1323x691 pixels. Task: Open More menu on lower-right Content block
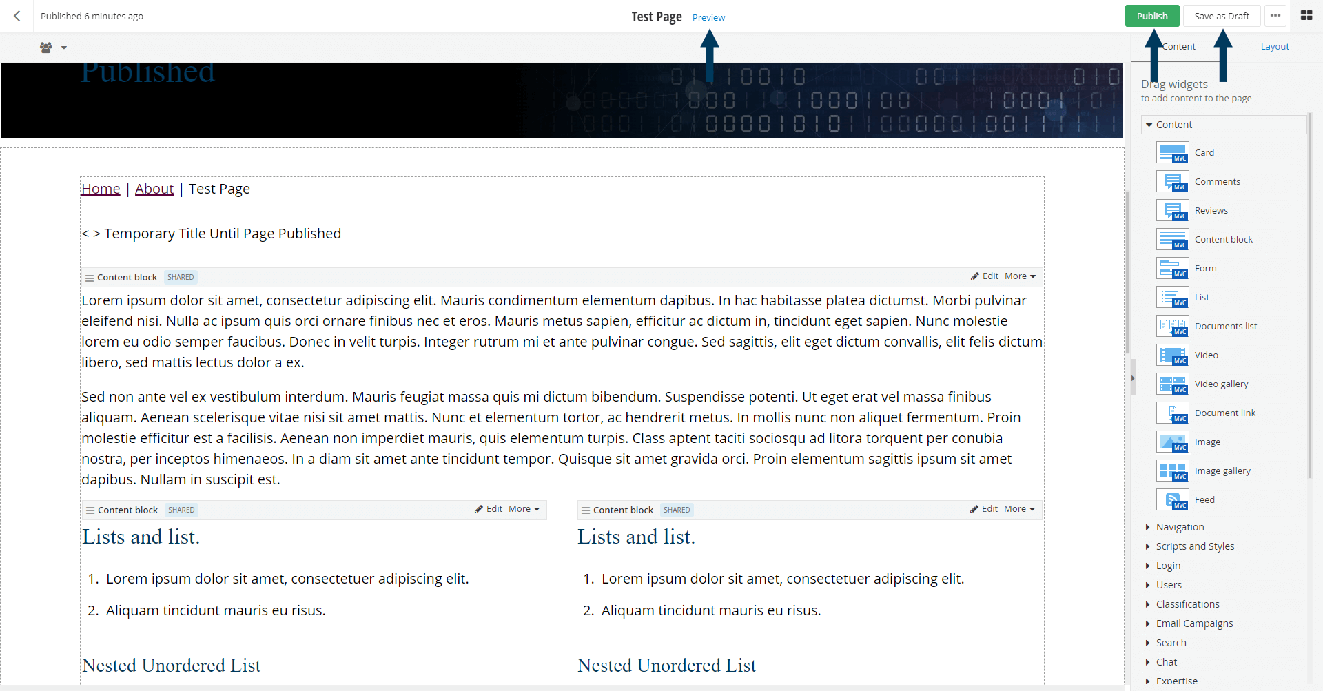tap(1019, 509)
